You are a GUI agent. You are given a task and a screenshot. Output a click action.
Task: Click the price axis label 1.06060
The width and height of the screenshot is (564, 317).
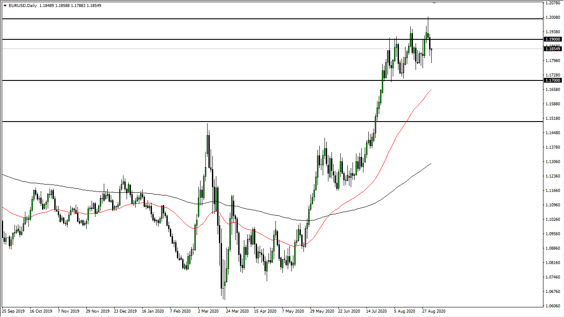pyautogui.click(x=553, y=306)
